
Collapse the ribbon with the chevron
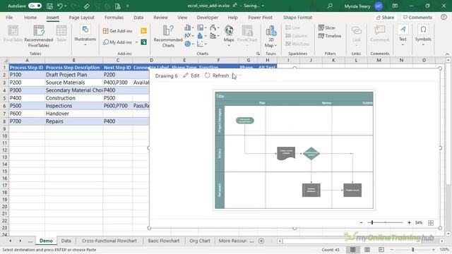pyautogui.click(x=447, y=54)
